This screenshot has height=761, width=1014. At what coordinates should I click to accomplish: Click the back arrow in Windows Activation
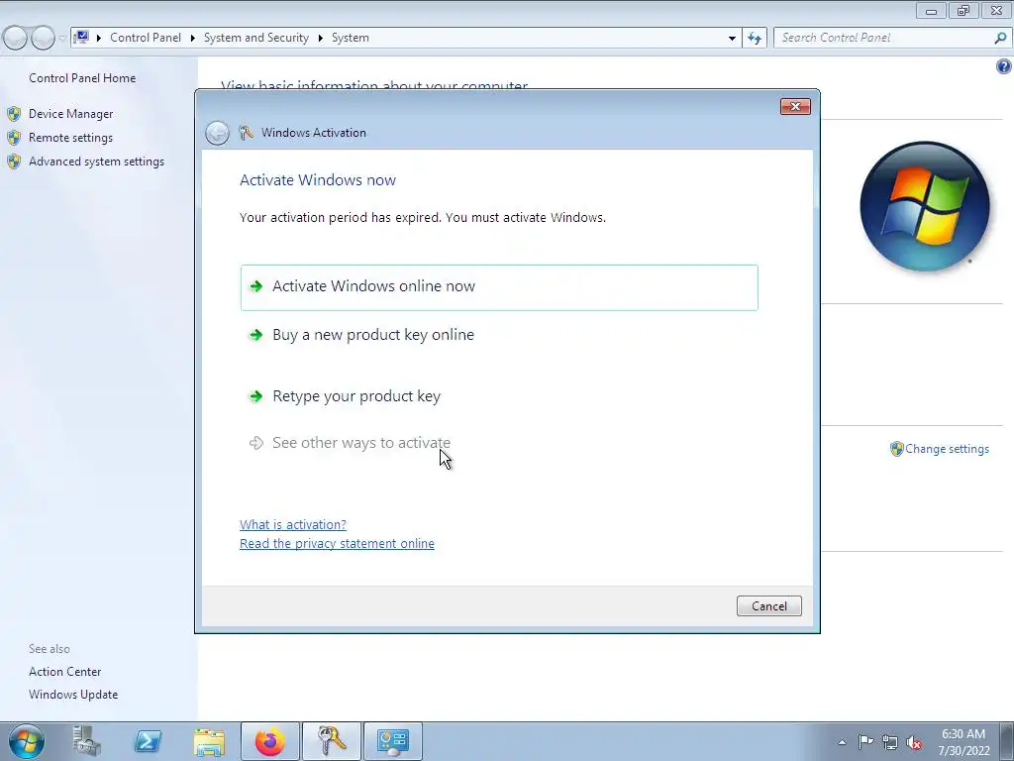(217, 133)
